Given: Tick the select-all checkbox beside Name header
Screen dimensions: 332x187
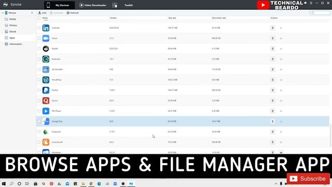Looking at the screenshot, I should [39, 18].
